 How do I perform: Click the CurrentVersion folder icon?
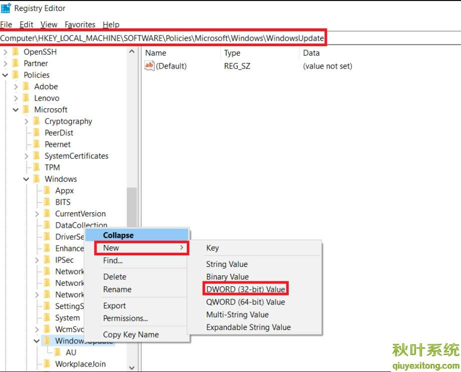point(47,213)
